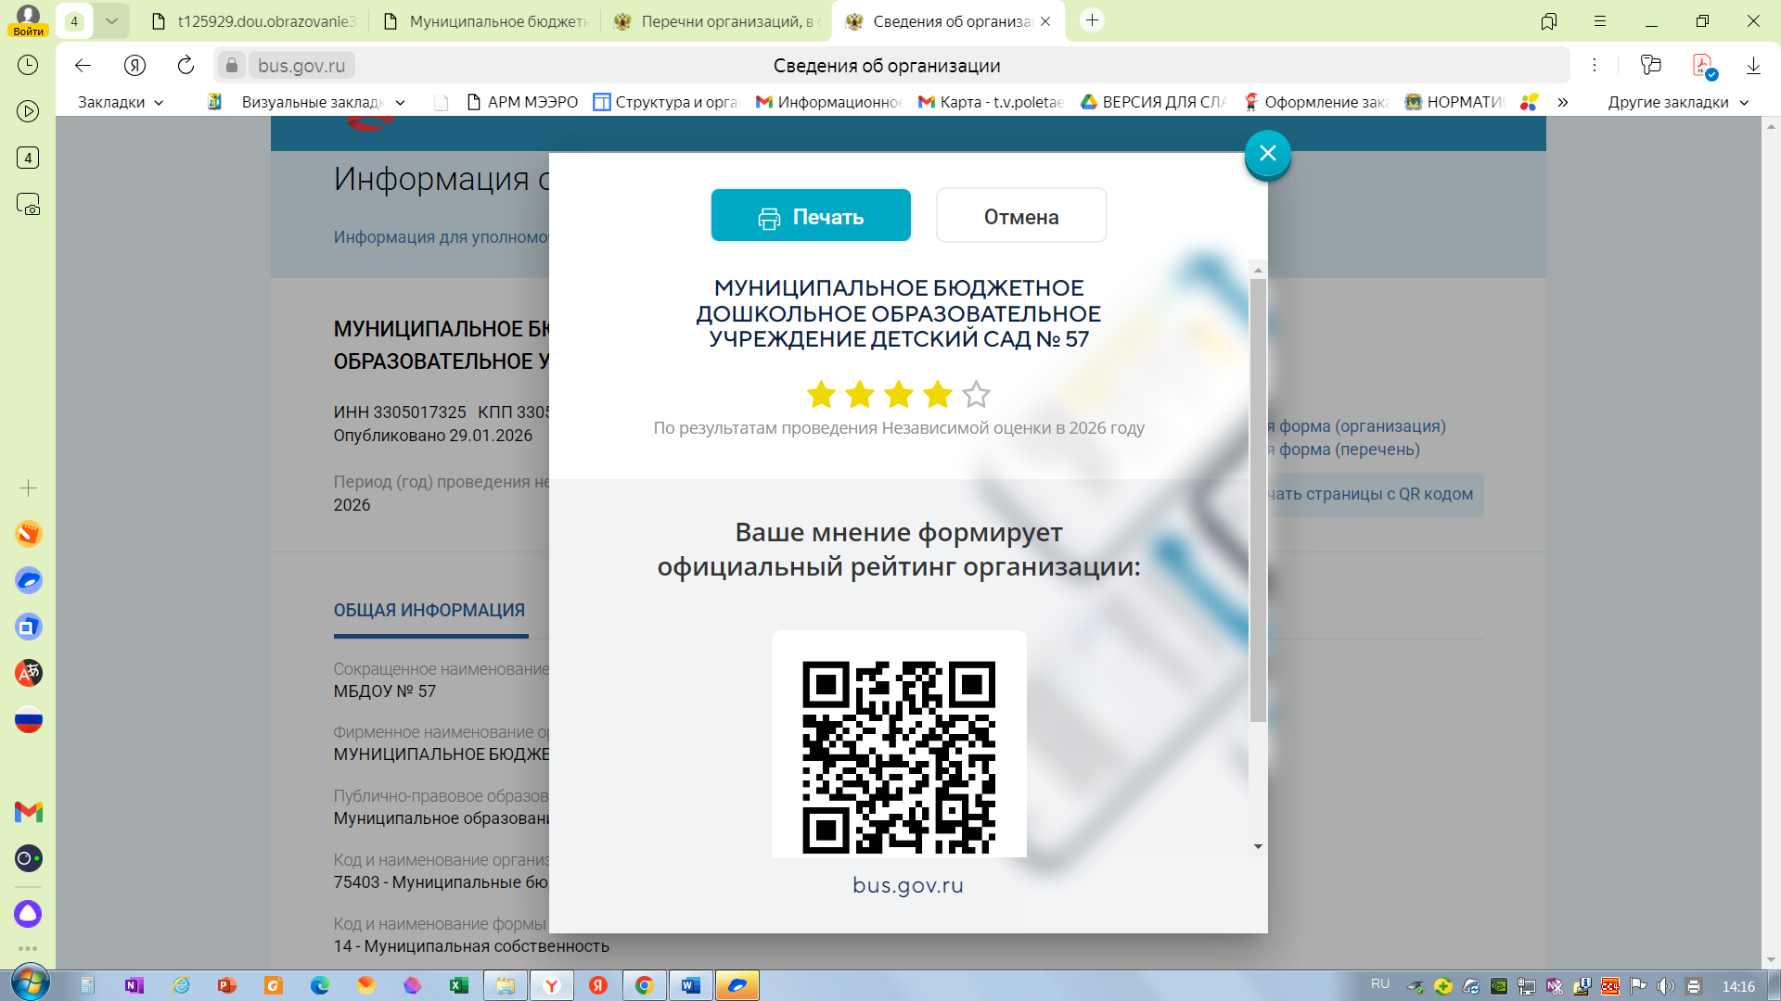
Task: Switch the RU keyboard layout indicator
Action: pyautogui.click(x=1379, y=985)
